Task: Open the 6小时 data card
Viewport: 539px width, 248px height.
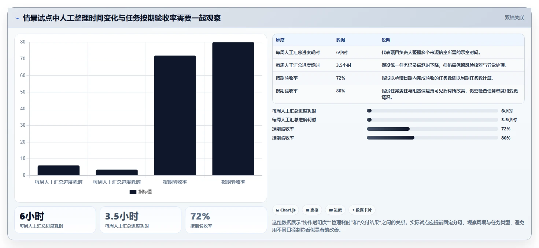Action: 55,220
